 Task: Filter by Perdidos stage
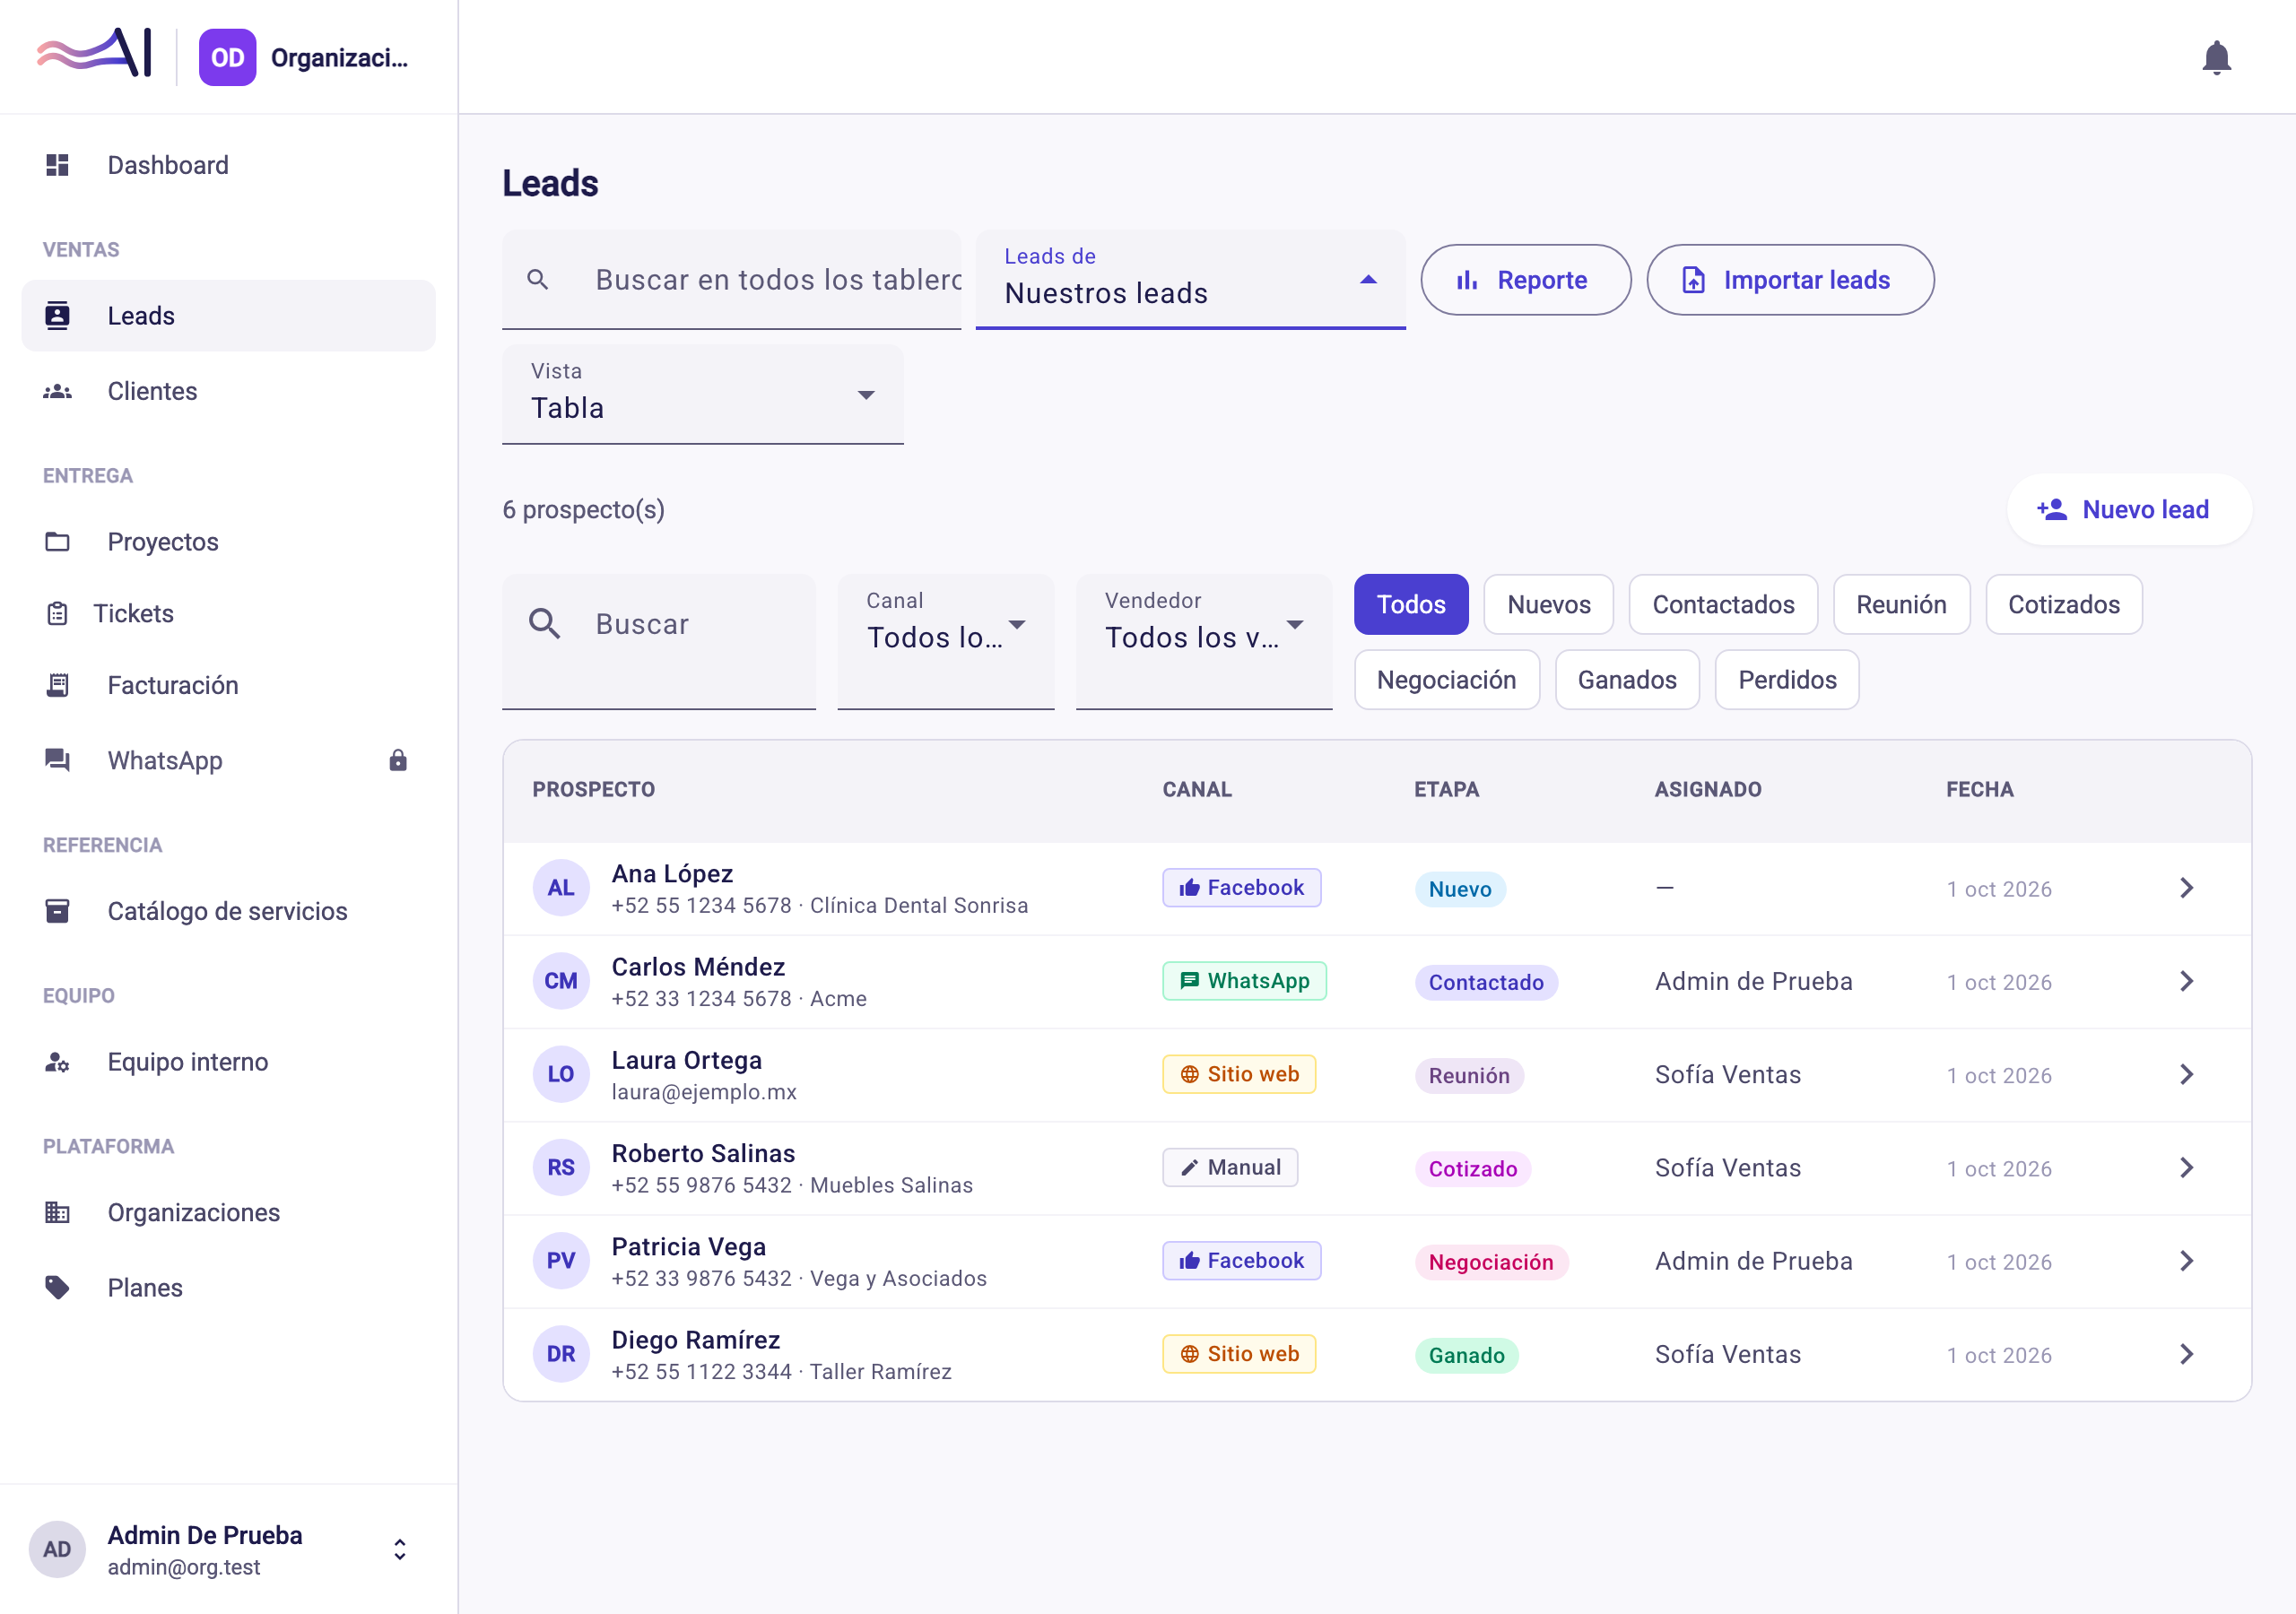(x=1787, y=680)
